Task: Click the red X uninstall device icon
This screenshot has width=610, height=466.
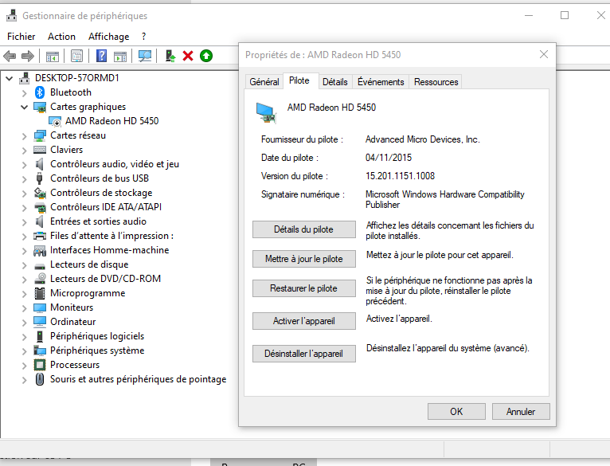Action: (x=188, y=56)
